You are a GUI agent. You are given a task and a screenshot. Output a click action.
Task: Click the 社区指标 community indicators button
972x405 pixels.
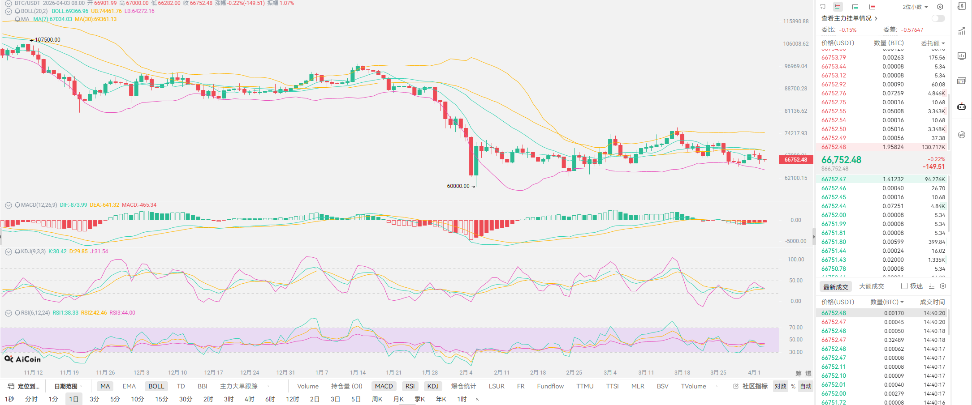(x=751, y=386)
